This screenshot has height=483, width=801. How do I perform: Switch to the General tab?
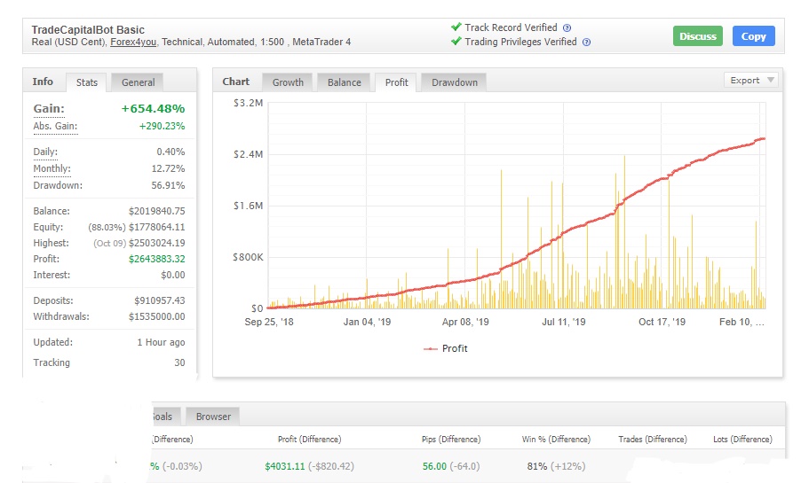point(138,82)
